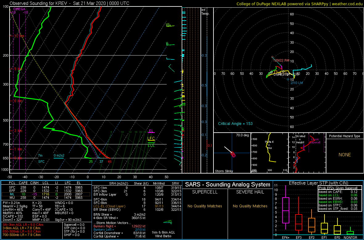Select the '129/22 RM' storm motion label
364x240 pixels.
(x=281, y=60)
